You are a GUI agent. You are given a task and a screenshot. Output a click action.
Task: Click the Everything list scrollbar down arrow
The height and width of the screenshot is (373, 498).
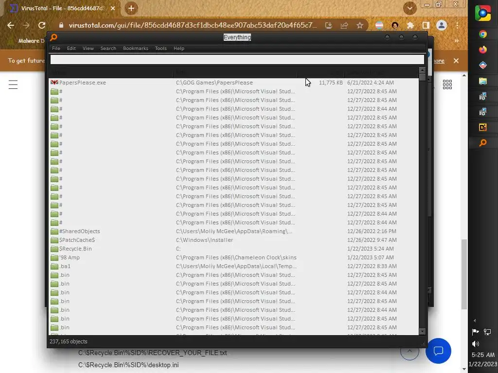click(x=422, y=332)
